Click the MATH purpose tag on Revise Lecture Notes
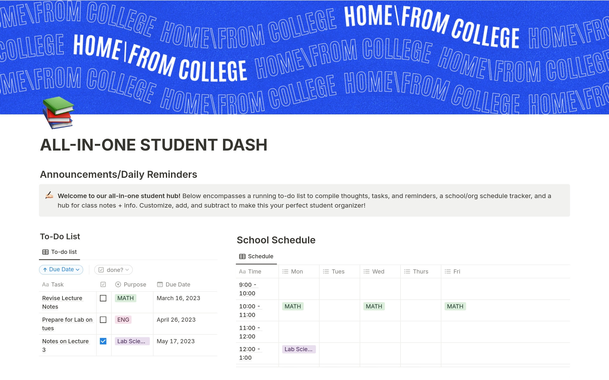Screen dimensions: 609x380 pos(125,298)
